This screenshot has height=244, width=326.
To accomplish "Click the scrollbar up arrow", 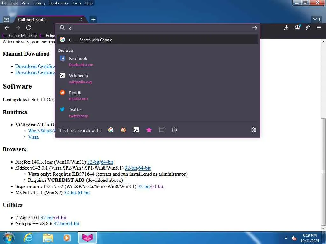I will tap(323, 42).
